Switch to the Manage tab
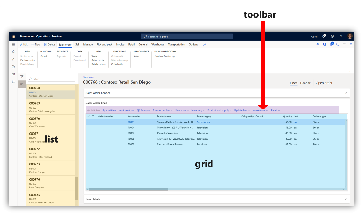The image size is (361, 214). coord(88,44)
